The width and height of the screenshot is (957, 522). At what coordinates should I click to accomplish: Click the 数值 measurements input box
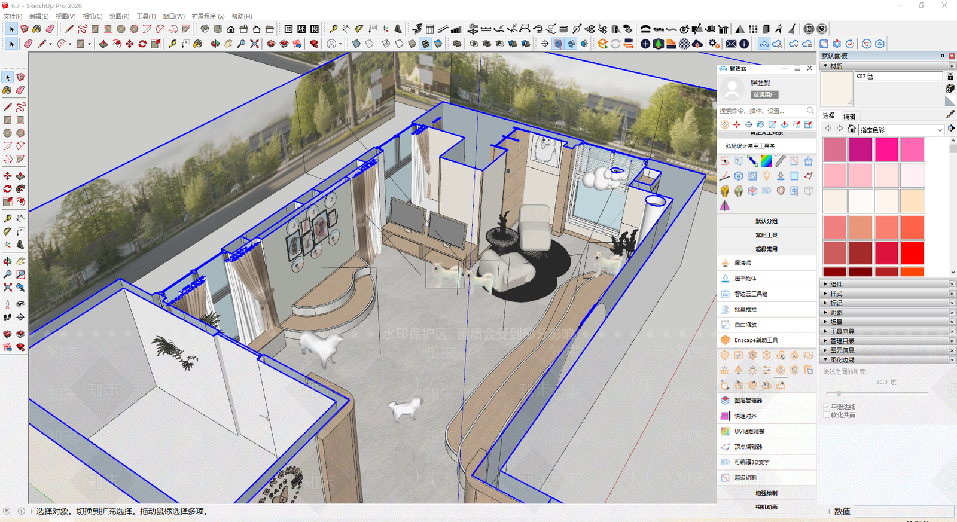904,511
